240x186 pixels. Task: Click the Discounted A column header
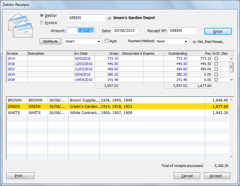[131, 53]
